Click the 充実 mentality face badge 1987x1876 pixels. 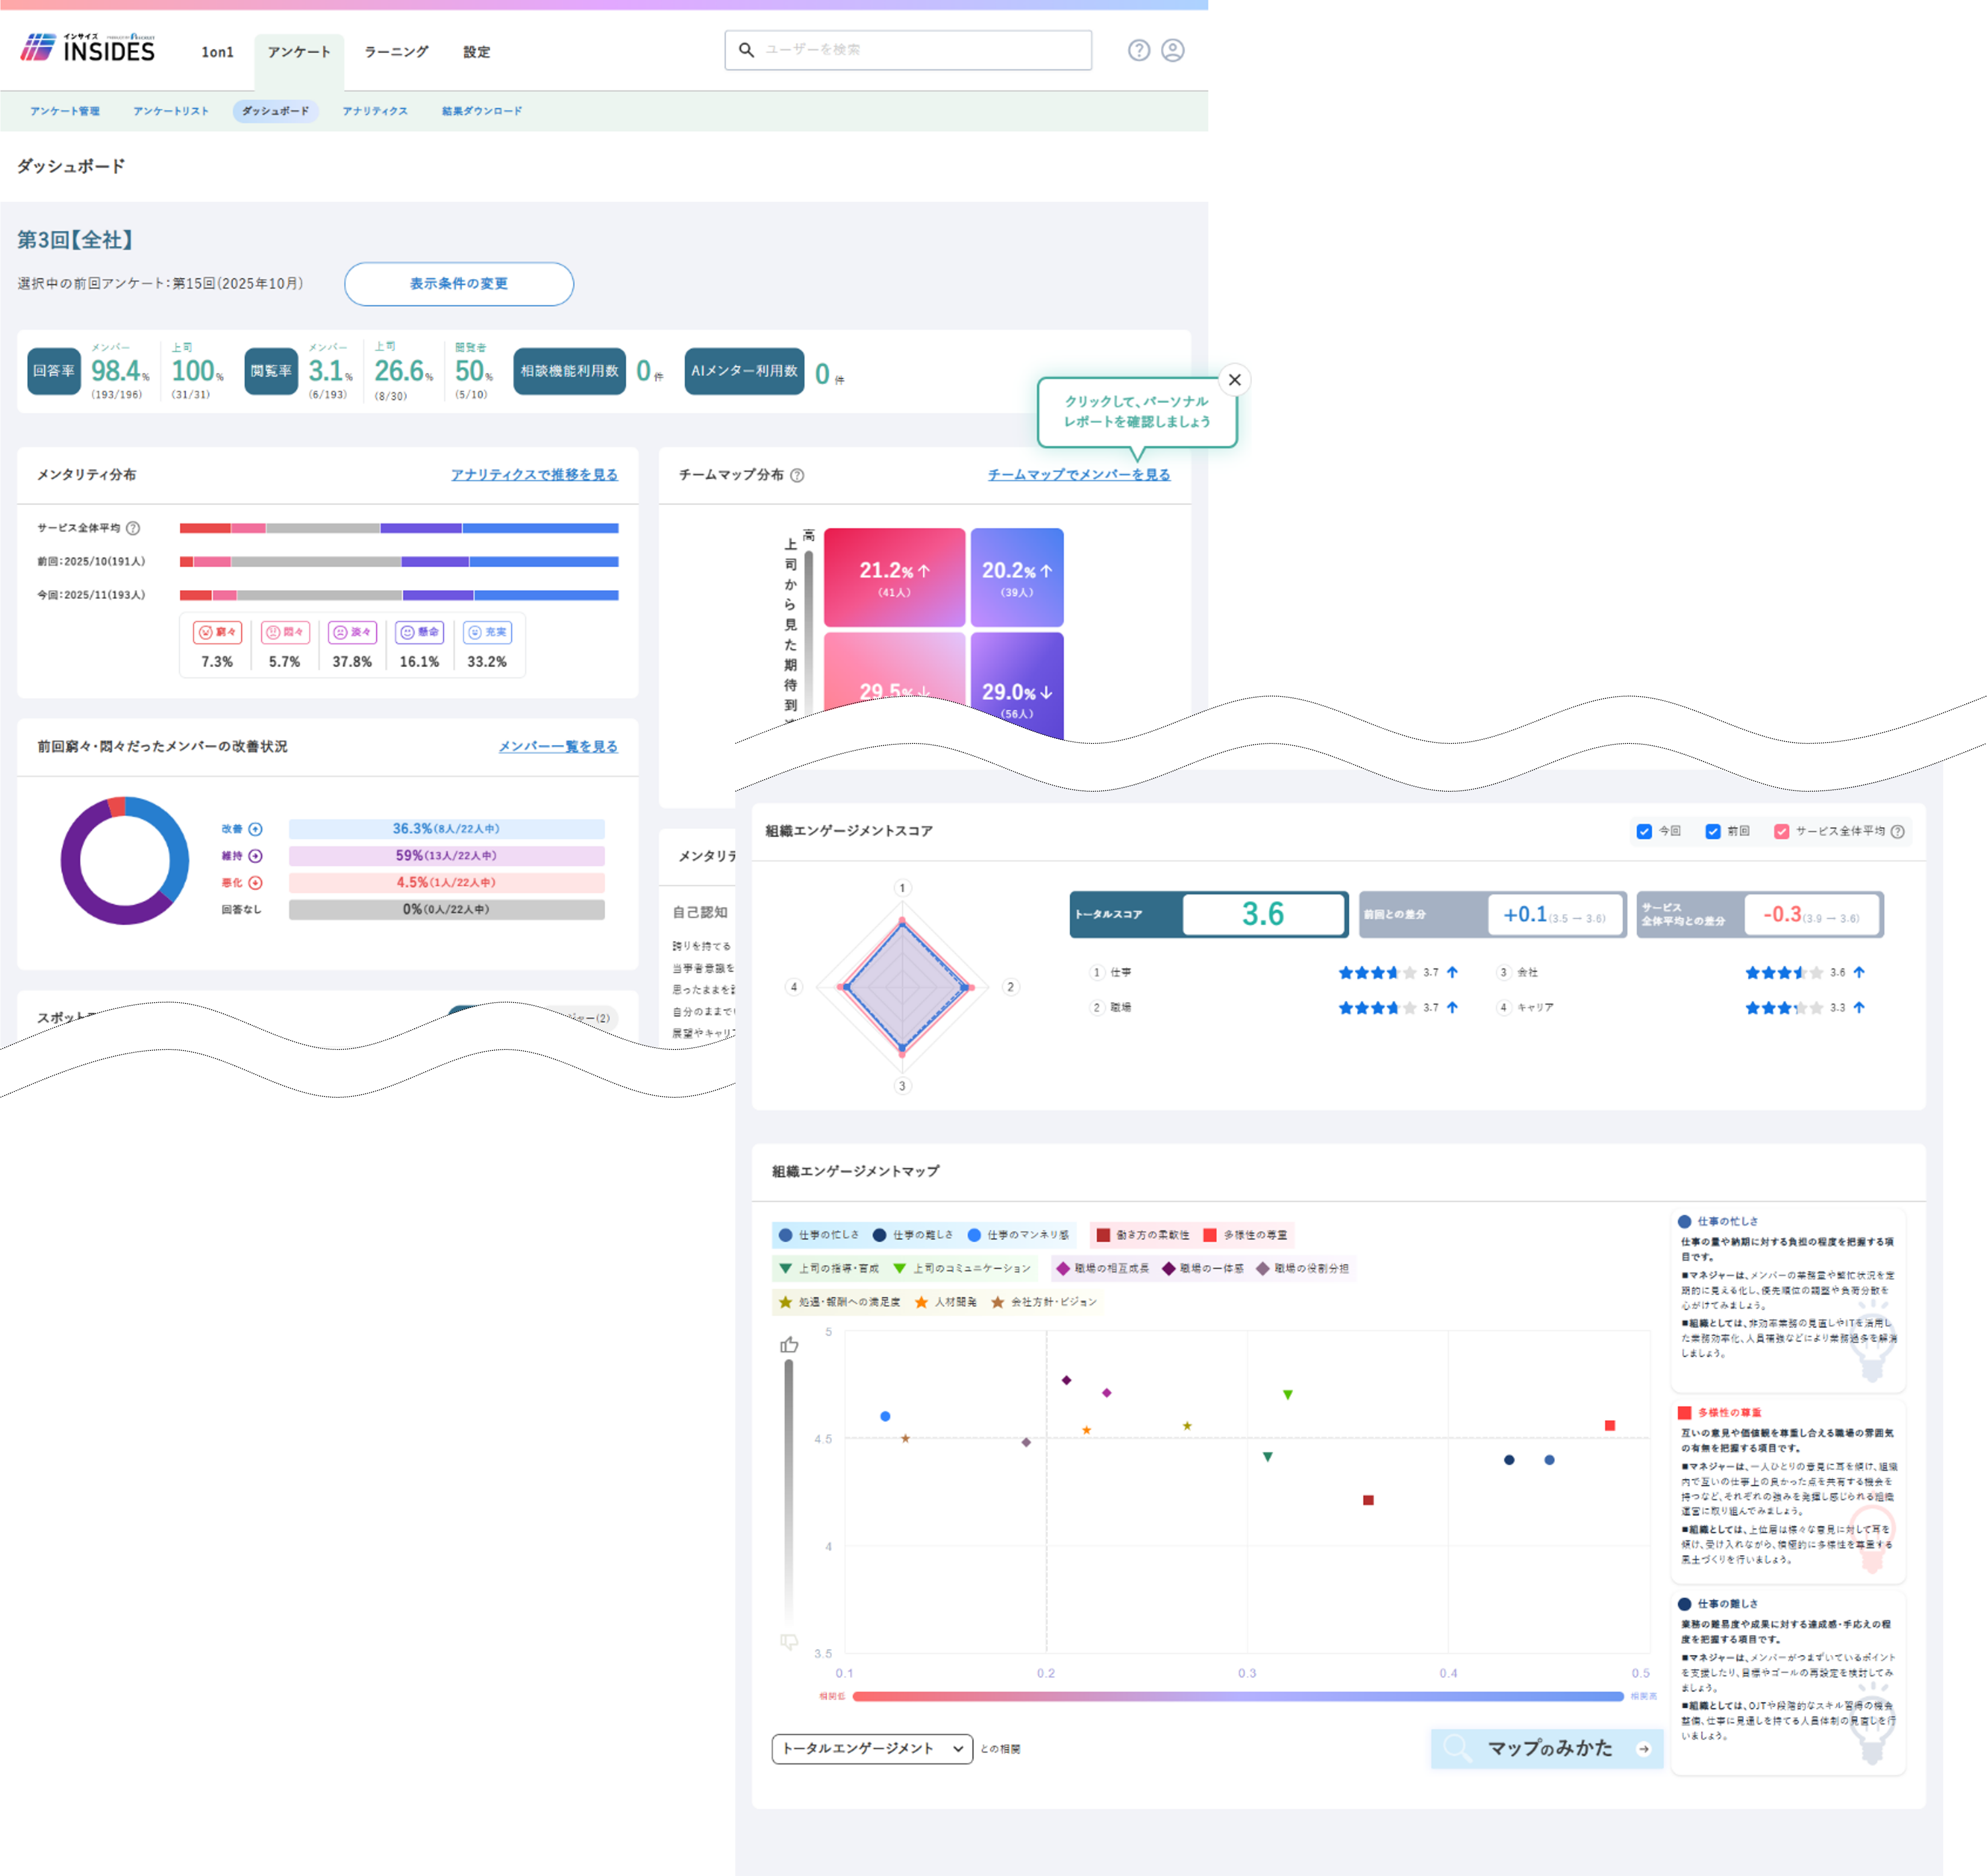(x=487, y=633)
